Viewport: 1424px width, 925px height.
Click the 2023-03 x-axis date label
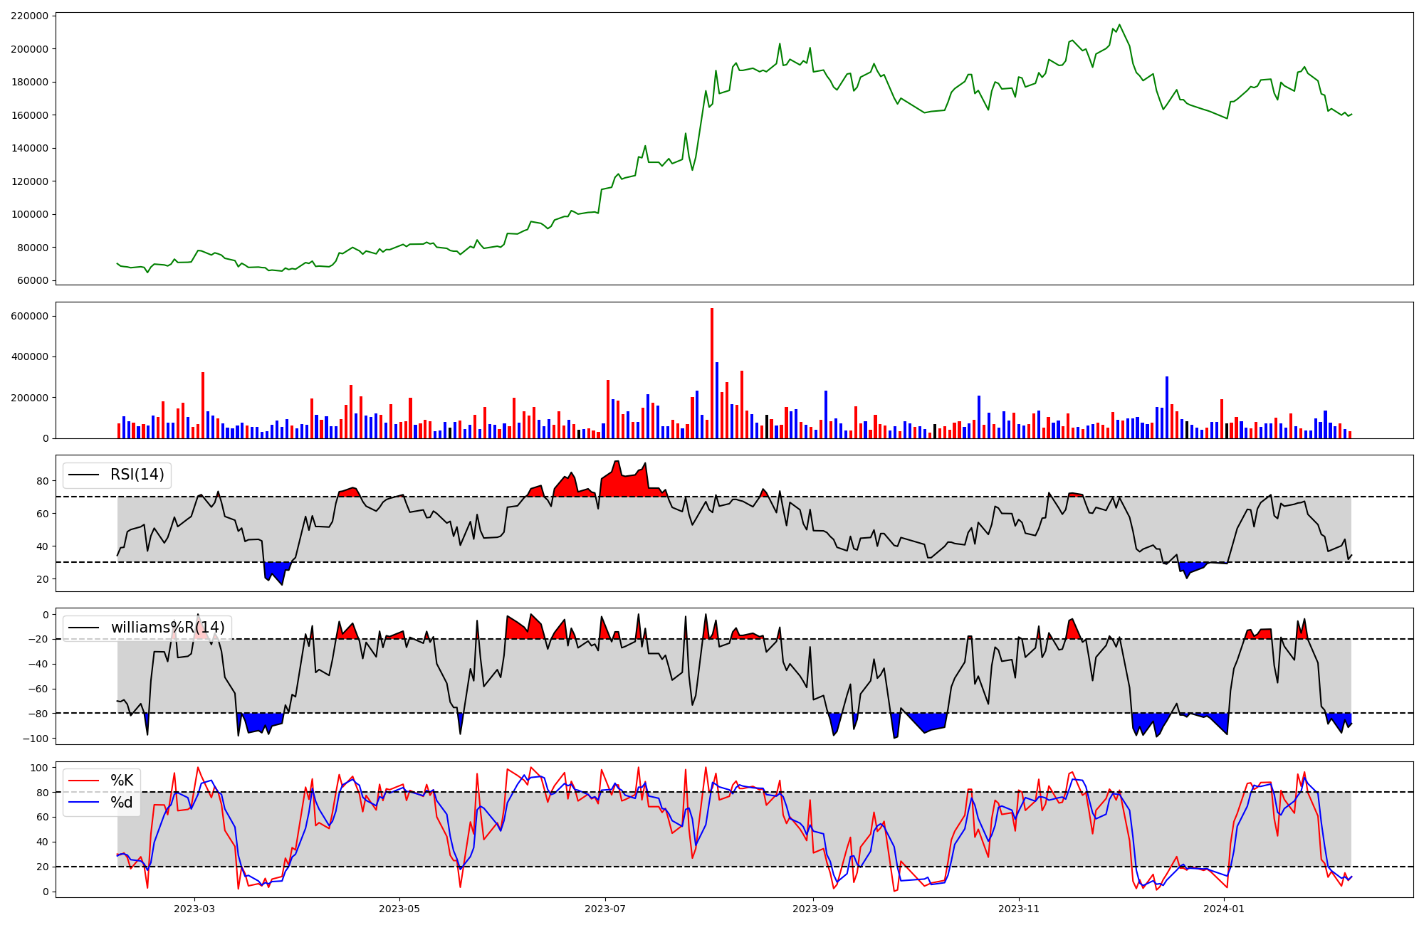tap(194, 909)
